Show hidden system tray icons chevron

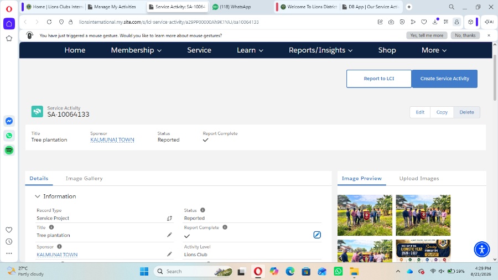398,272
